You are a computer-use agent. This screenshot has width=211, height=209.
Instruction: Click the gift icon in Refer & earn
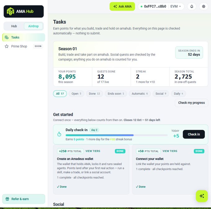[x=7, y=199]
